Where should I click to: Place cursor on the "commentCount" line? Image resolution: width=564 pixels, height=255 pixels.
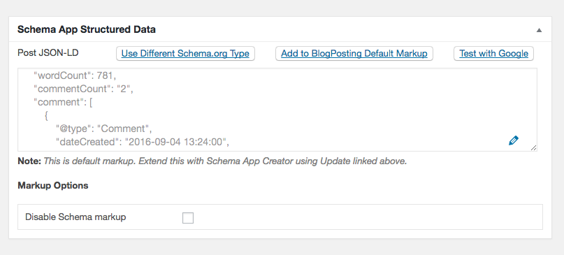tap(83, 89)
